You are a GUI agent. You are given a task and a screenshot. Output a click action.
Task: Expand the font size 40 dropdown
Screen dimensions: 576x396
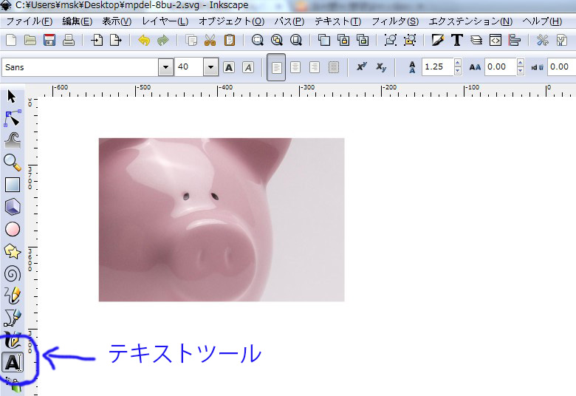click(x=210, y=67)
